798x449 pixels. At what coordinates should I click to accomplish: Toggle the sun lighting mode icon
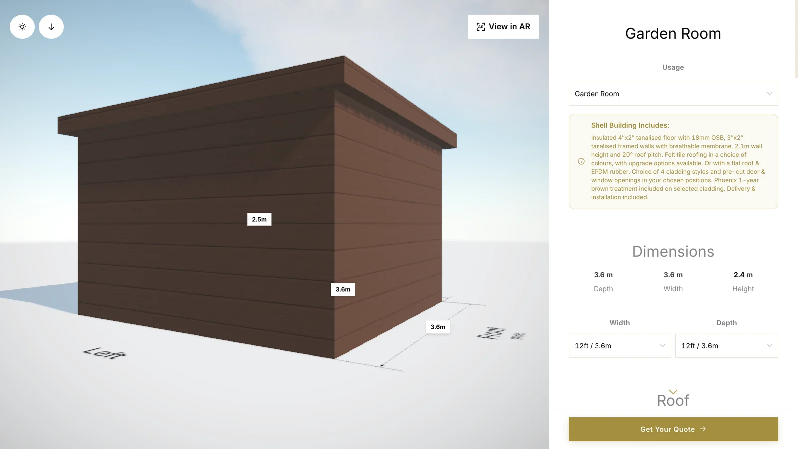tap(22, 27)
